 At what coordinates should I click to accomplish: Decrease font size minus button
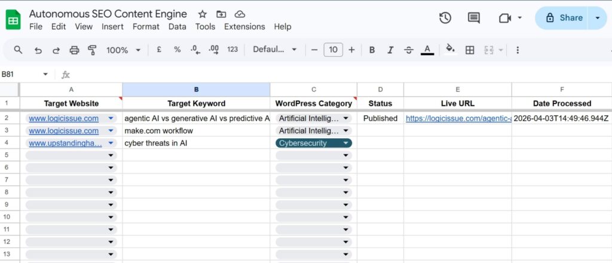point(314,50)
